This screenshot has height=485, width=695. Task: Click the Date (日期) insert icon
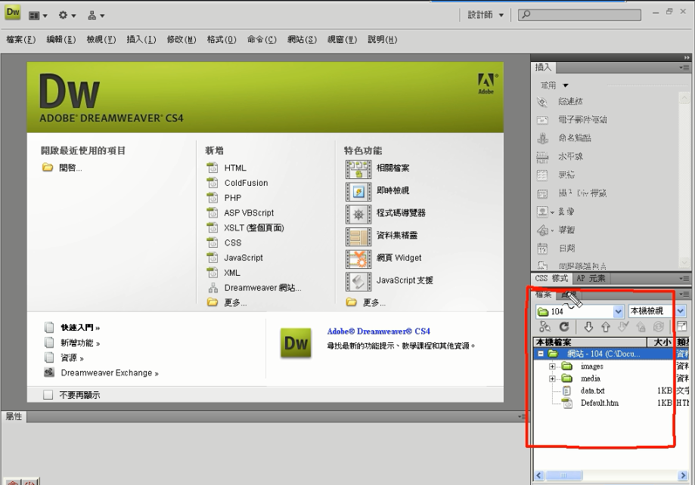542,249
